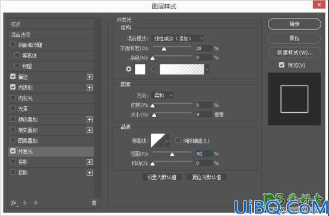
Task: Open the 混合模式 dropdown
Action: point(178,39)
